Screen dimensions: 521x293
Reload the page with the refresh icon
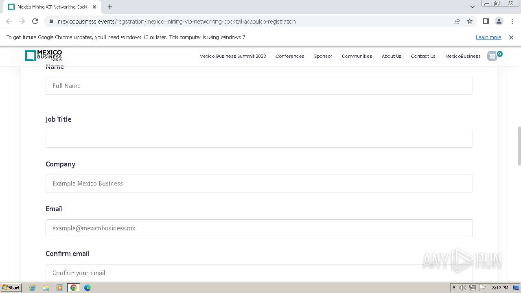[x=35, y=21]
